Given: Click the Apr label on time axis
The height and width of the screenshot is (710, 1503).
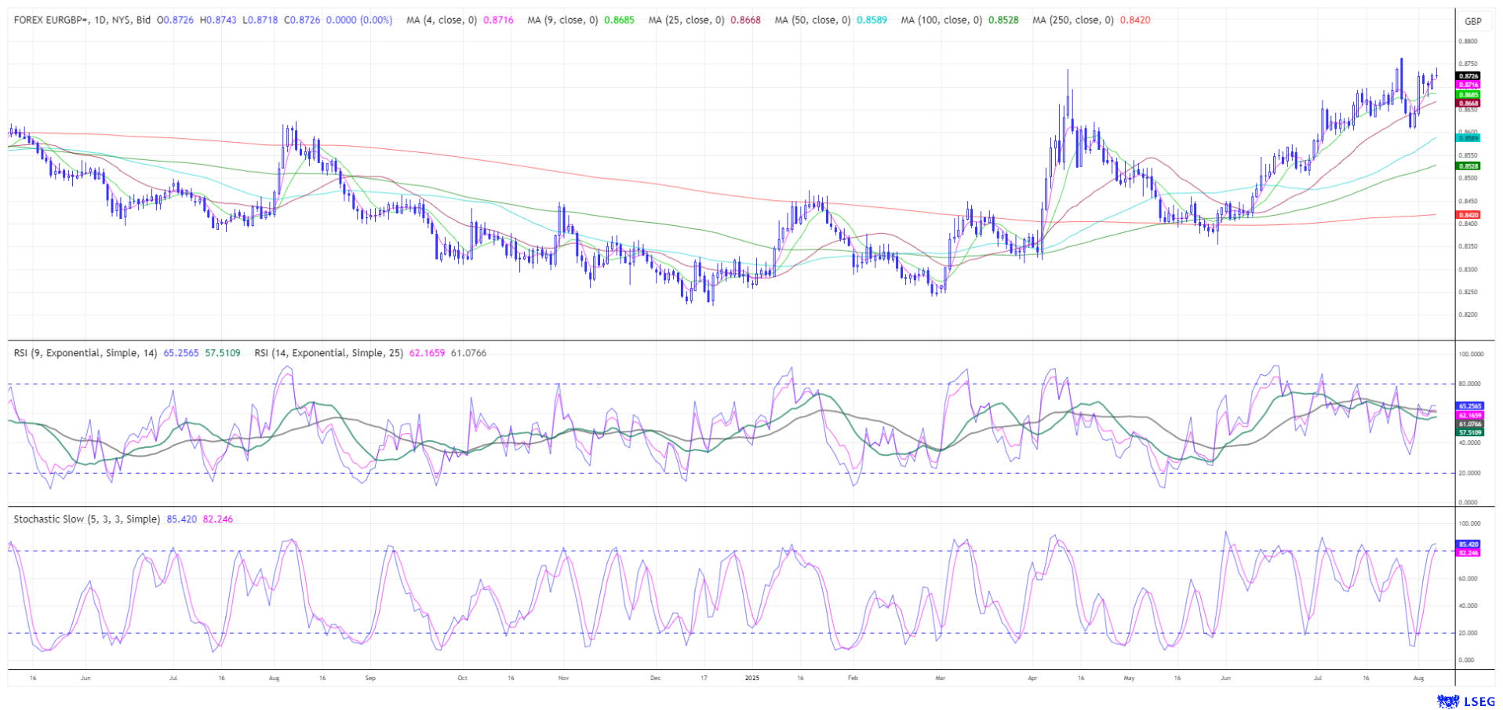Looking at the screenshot, I should tap(1032, 678).
